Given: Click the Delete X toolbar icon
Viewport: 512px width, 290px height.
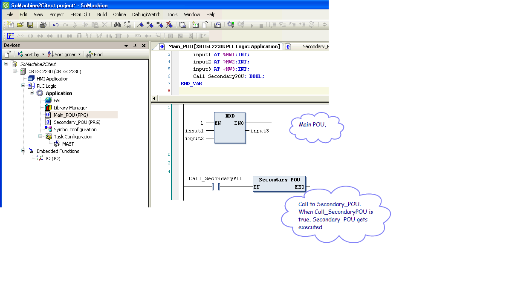Looking at the screenshot, I should [x=104, y=25].
